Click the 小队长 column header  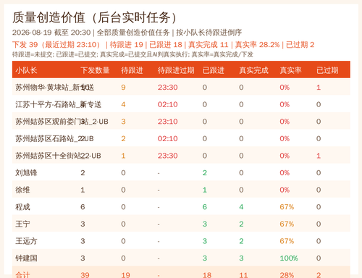point(26,70)
